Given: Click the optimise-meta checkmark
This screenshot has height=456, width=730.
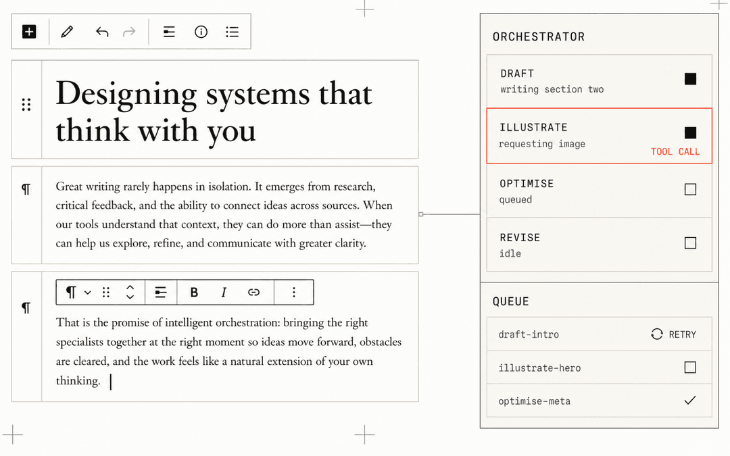Looking at the screenshot, I should [x=690, y=400].
